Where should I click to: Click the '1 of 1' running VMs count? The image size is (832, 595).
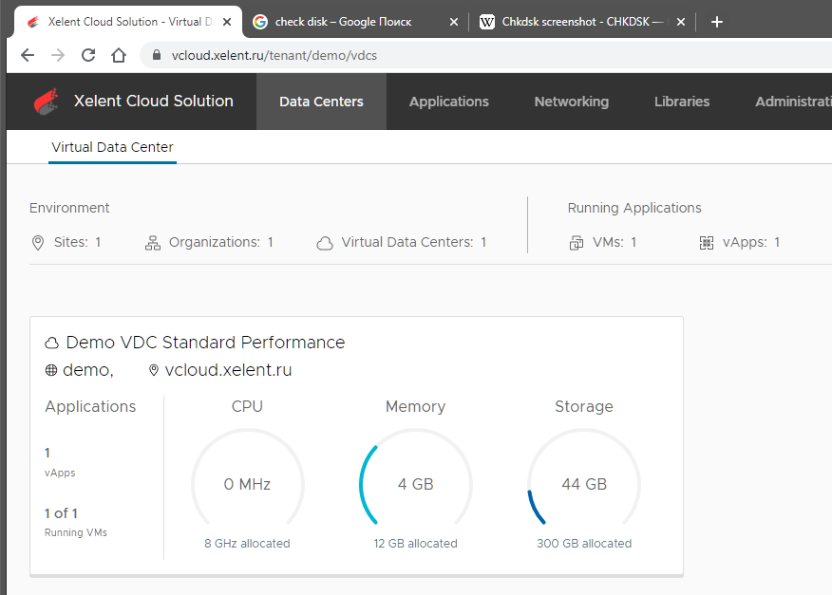coord(61,513)
